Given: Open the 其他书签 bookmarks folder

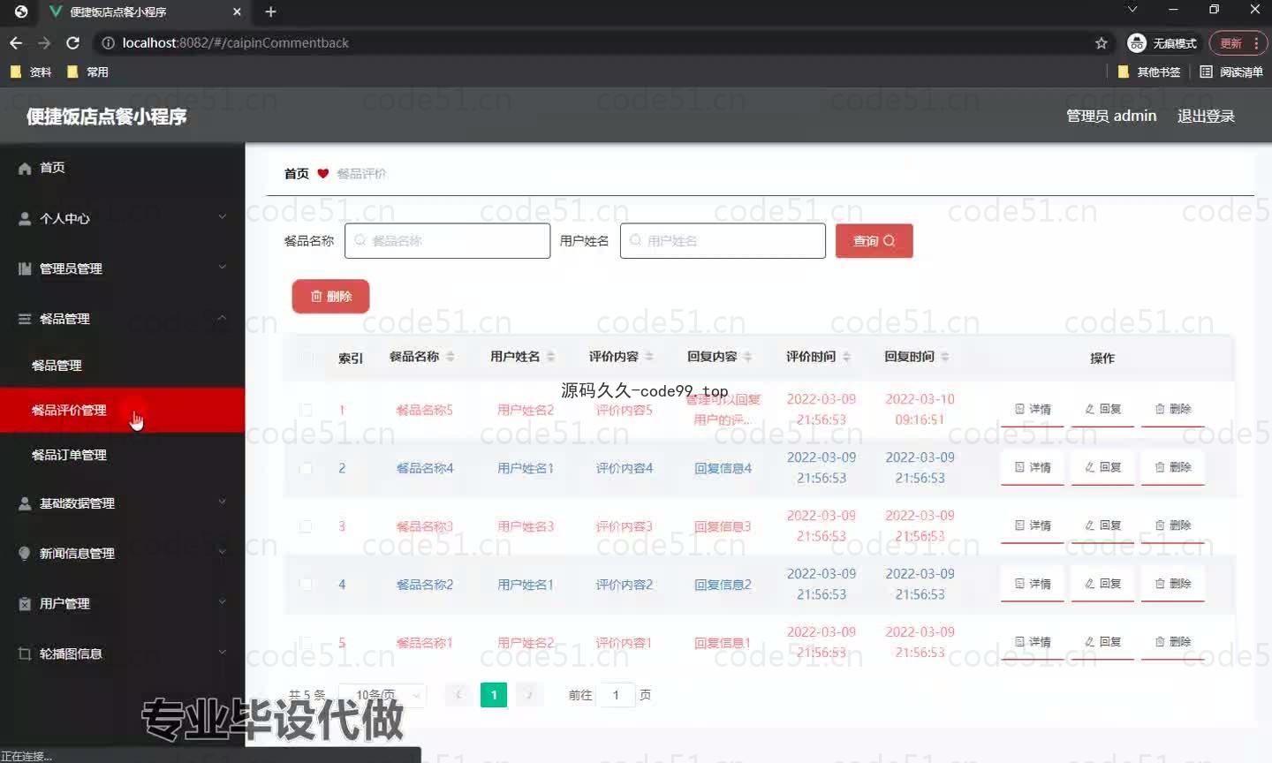Looking at the screenshot, I should (1149, 72).
